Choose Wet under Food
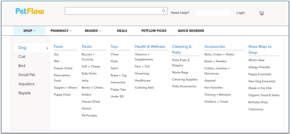This screenshot has height=134, width=290. point(56,61)
